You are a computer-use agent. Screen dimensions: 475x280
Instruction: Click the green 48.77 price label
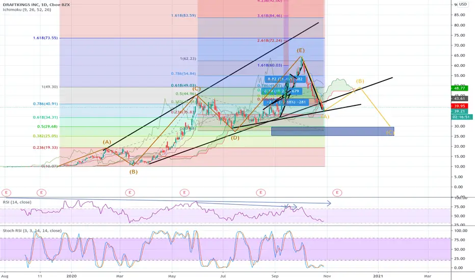pyautogui.click(x=460, y=88)
